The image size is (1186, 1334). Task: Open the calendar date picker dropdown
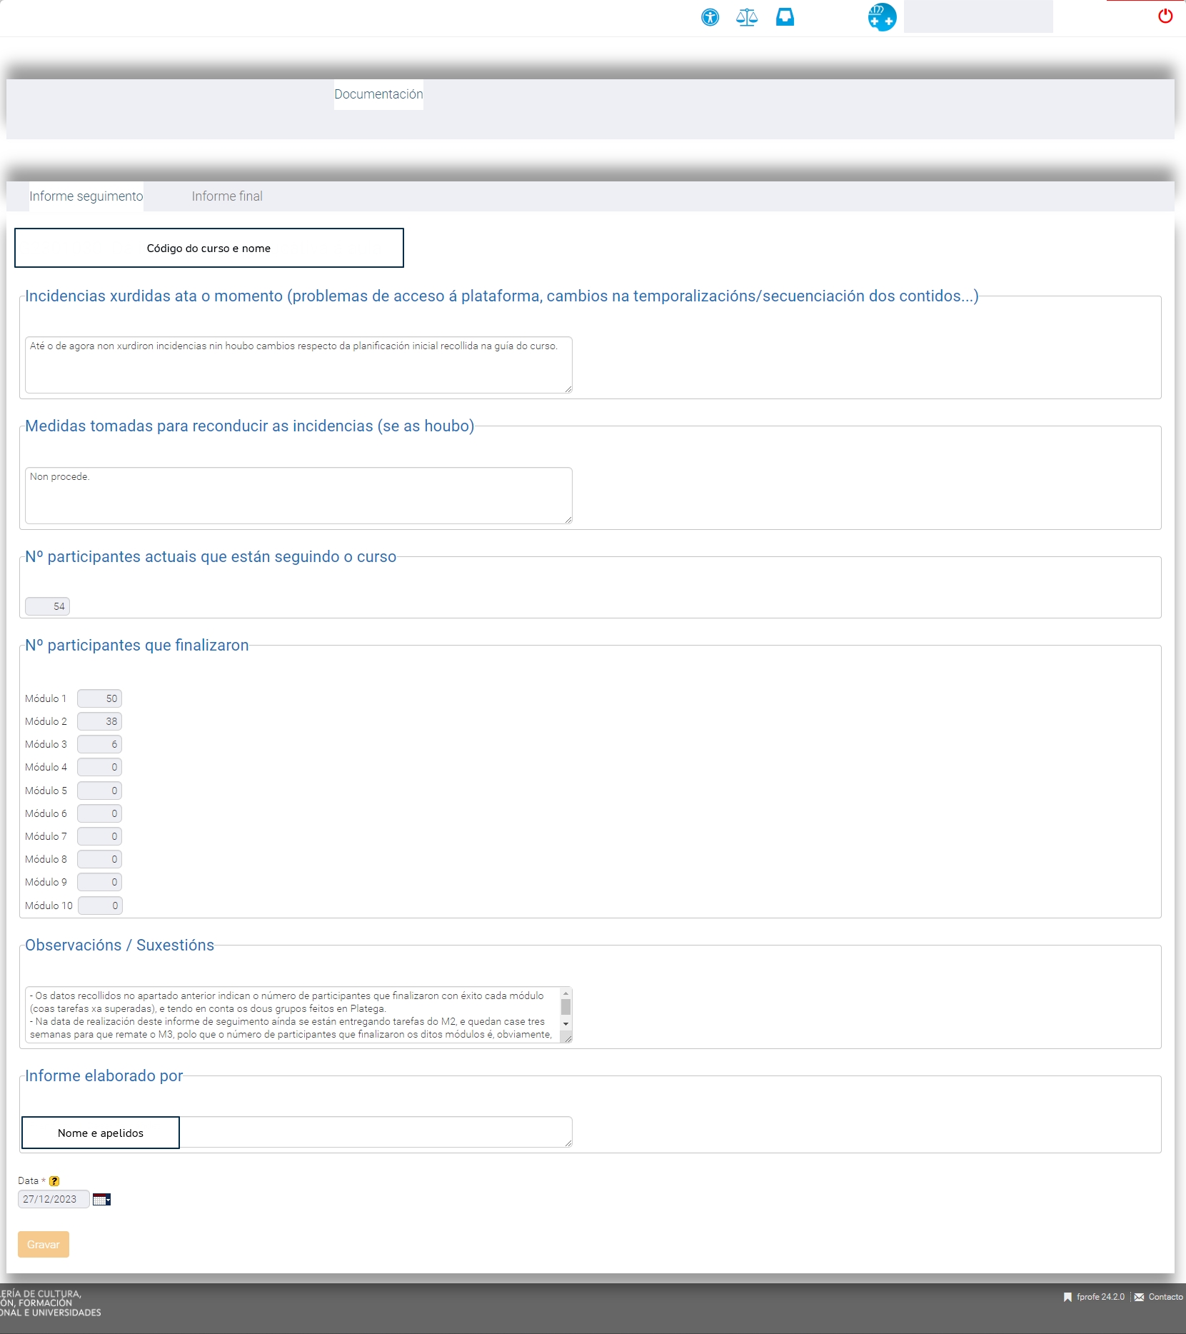click(101, 1200)
